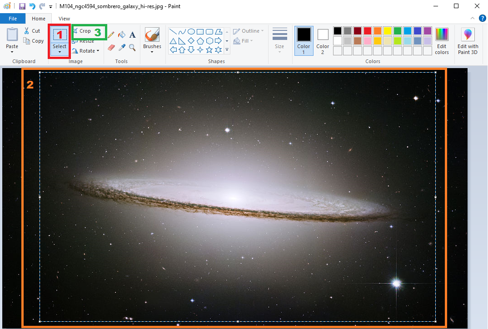Image resolution: width=488 pixels, height=329 pixels.
Task: Pick the purple color swatch
Action: 428,31
